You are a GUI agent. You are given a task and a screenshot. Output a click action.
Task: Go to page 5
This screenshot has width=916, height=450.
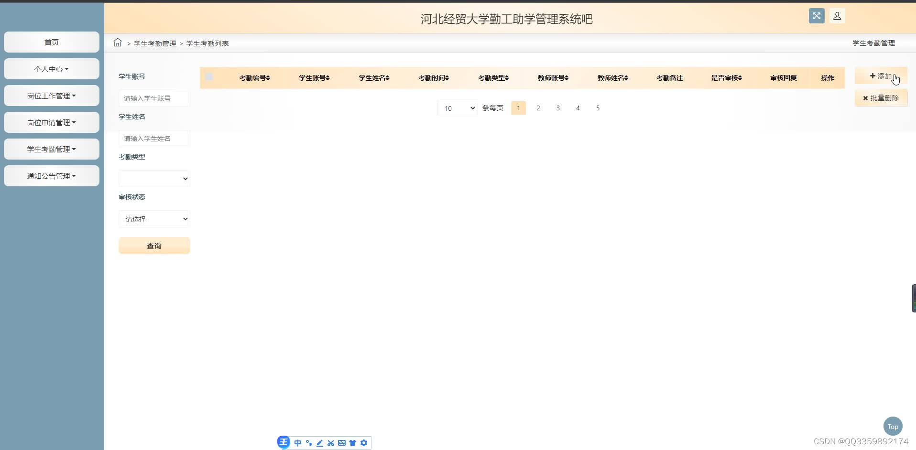(x=598, y=108)
